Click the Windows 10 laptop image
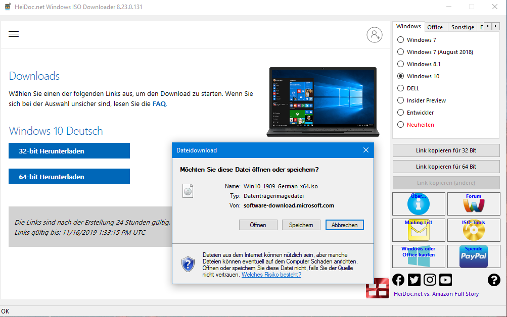This screenshot has width=507, height=317. [323, 102]
